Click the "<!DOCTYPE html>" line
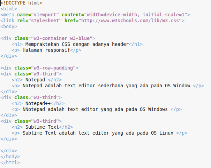The height and width of the screenshot is (168, 211). point(21,3)
